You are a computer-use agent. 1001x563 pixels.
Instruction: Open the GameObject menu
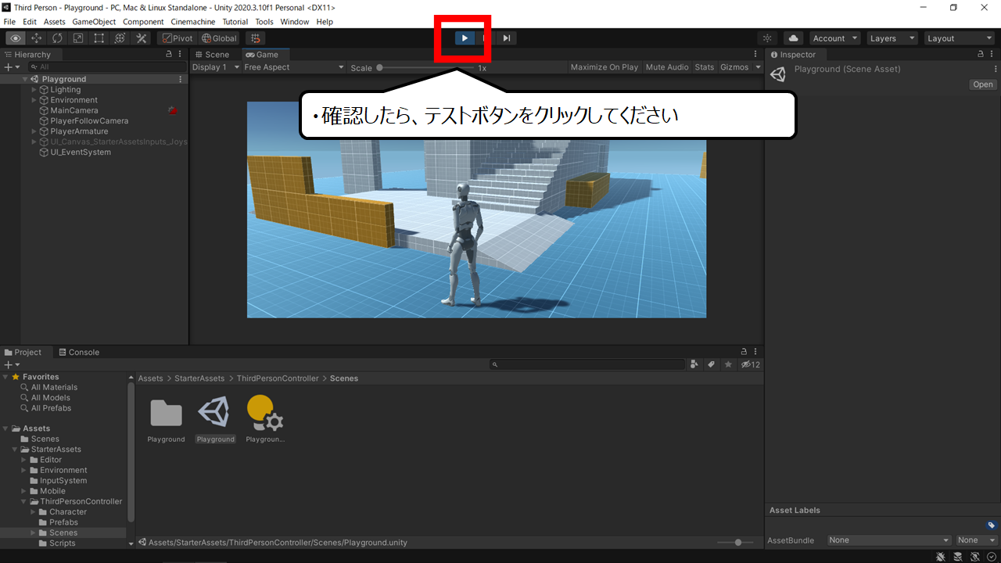(x=94, y=22)
